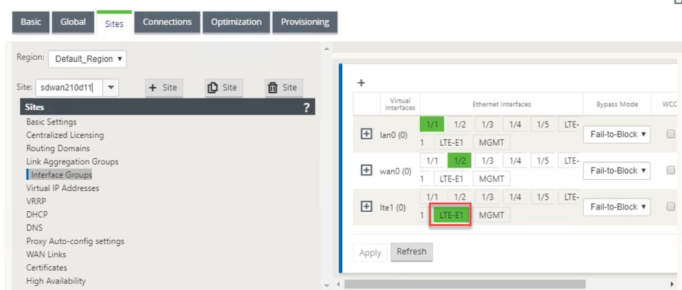Open the Optimization tab
Viewport: 682px width, 290px height.
[236, 22]
